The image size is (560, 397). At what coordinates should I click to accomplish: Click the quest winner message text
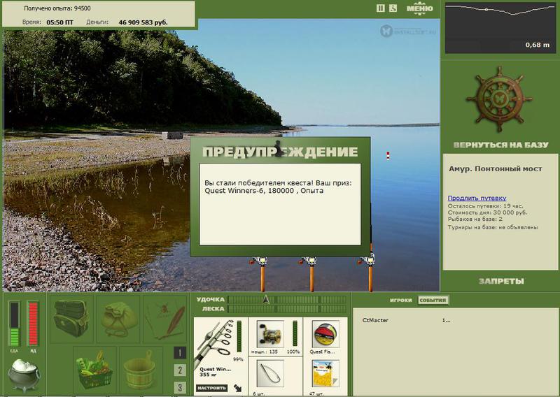pyautogui.click(x=278, y=187)
